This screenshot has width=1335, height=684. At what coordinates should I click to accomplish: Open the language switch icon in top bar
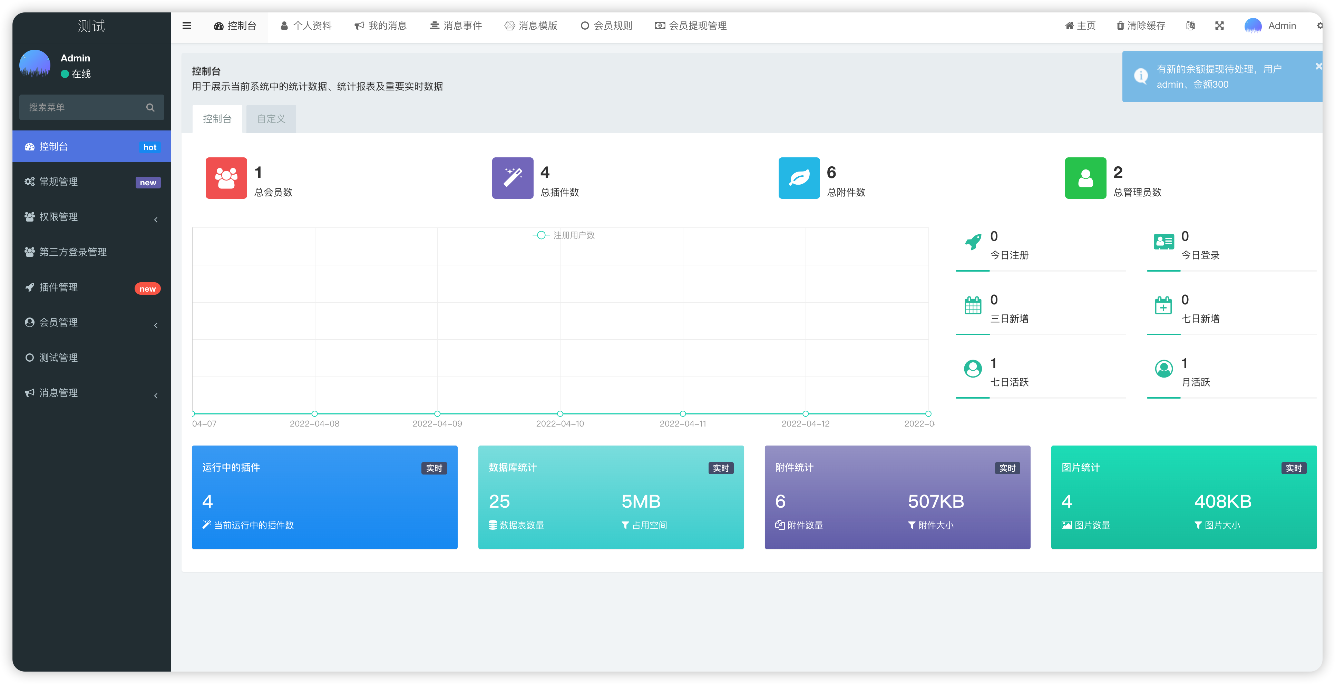coord(1190,26)
